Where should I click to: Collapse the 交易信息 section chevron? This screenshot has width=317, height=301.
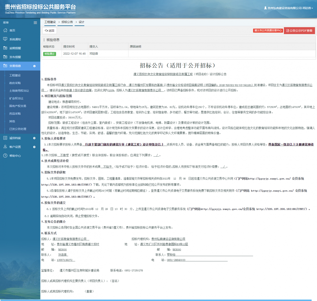(x=34, y=66)
